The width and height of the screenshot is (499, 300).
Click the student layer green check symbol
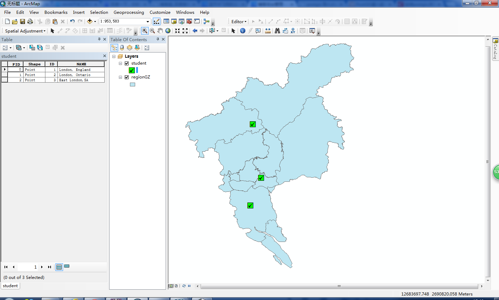132,70
